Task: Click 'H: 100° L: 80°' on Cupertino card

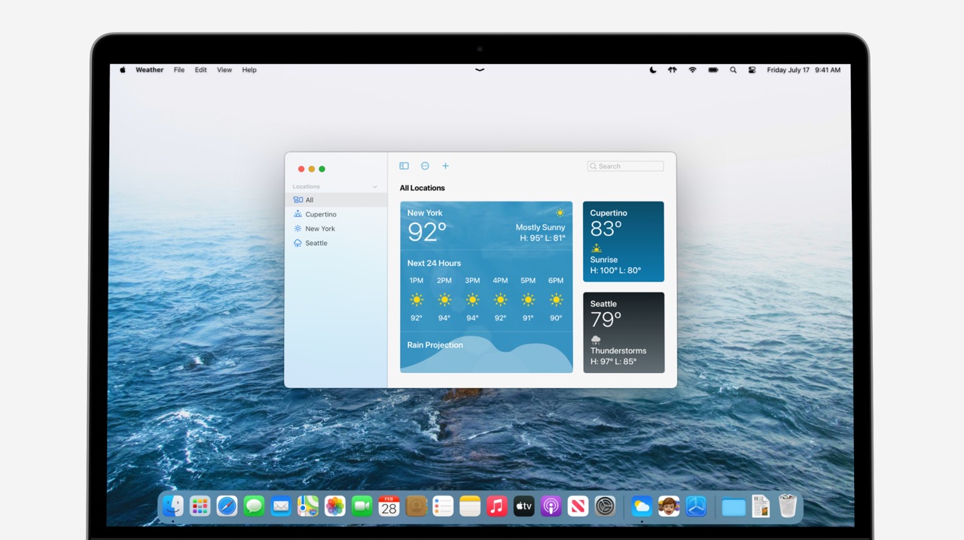Action: (x=615, y=271)
